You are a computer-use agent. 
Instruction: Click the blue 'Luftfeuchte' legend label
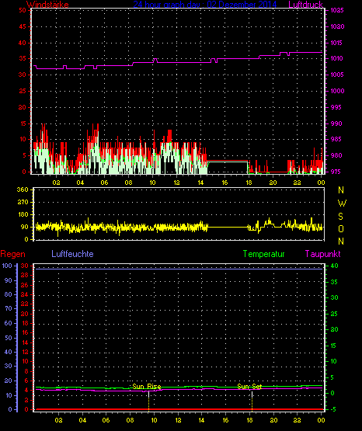(72, 254)
